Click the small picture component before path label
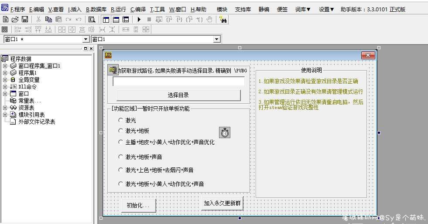Viewport: 428px width, 224px height. [x=113, y=70]
